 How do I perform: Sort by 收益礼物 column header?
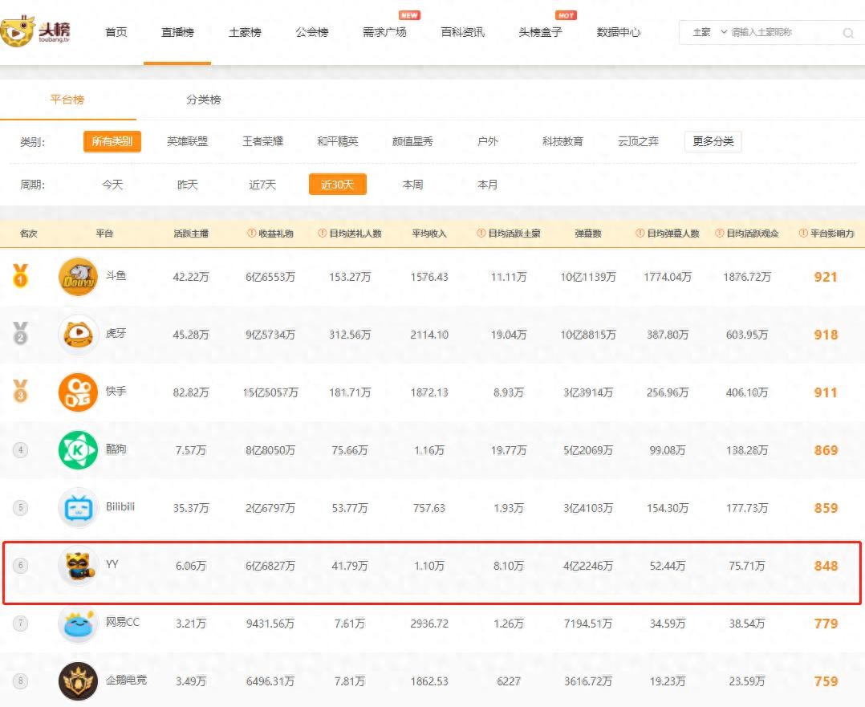click(270, 234)
